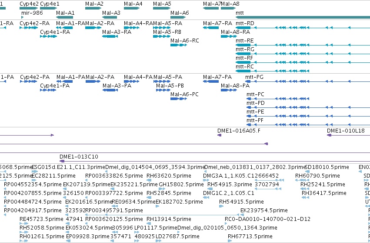The height and width of the screenshot is (243, 370).
Task: Select the Cyp4e1 gene feature
Action: 49,8
